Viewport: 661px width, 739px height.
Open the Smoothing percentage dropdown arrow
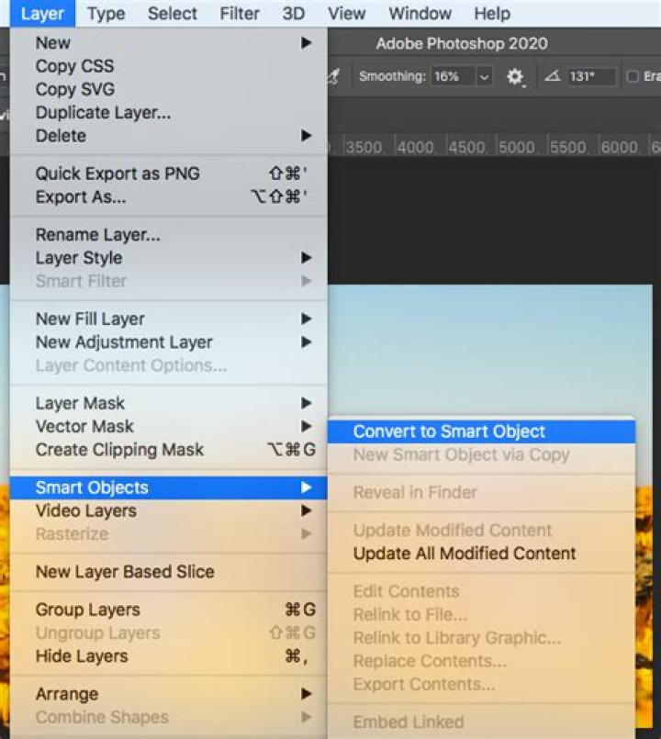point(484,76)
